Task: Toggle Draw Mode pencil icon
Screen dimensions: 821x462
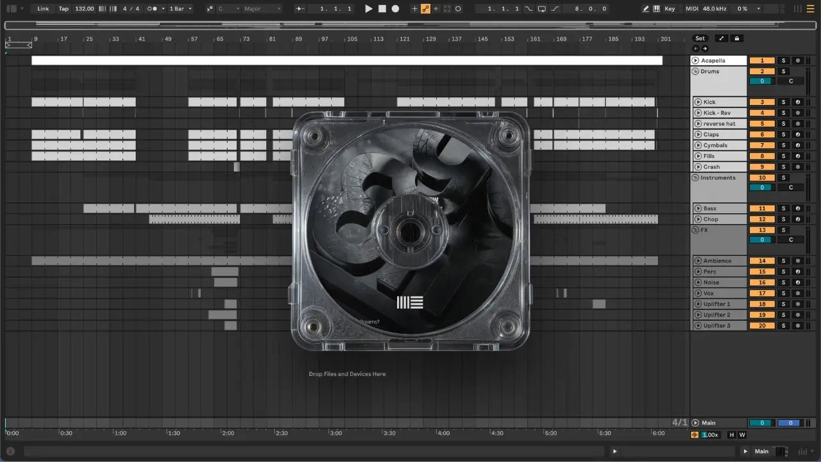Action: point(646,9)
